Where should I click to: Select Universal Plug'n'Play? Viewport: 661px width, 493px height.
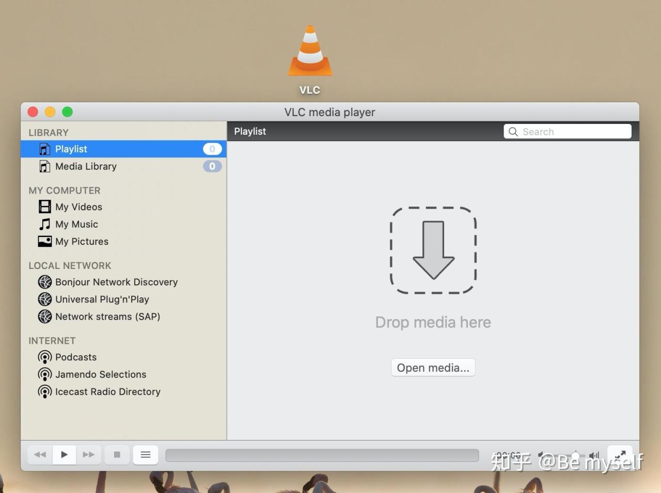pyautogui.click(x=102, y=299)
